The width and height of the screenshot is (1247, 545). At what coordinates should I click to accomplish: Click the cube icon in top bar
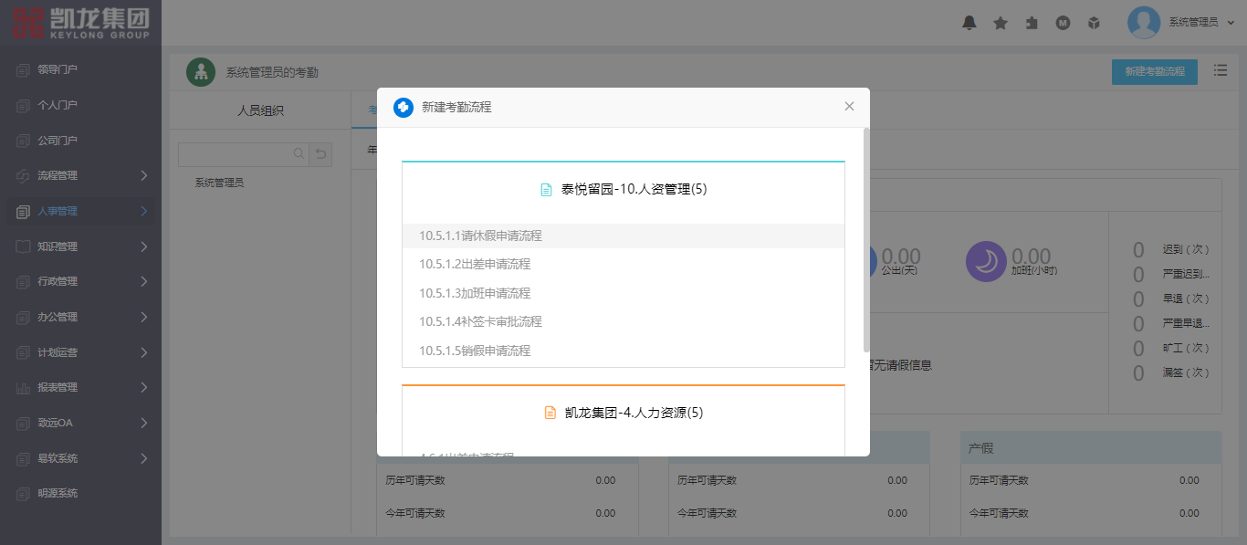1094,23
